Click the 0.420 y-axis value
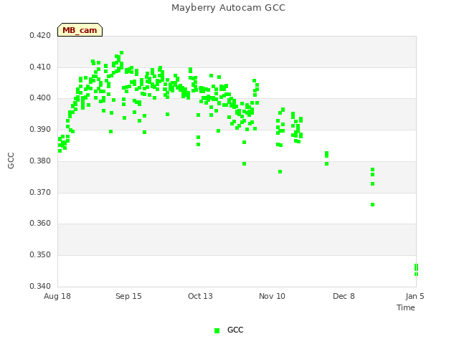The image size is (459, 344). 40,35
